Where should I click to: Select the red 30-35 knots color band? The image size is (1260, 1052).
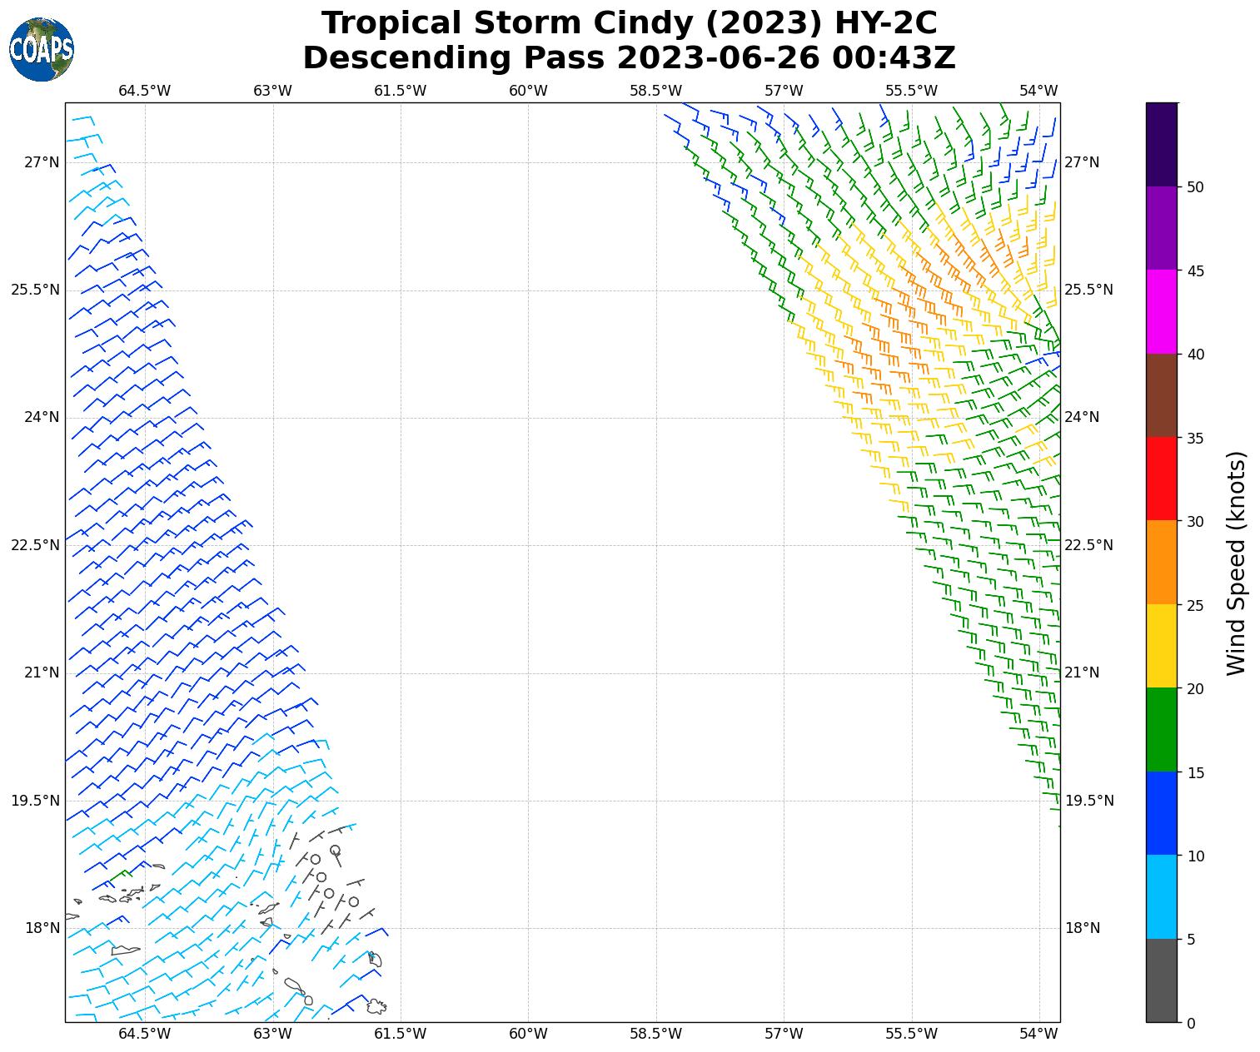pos(1162,479)
